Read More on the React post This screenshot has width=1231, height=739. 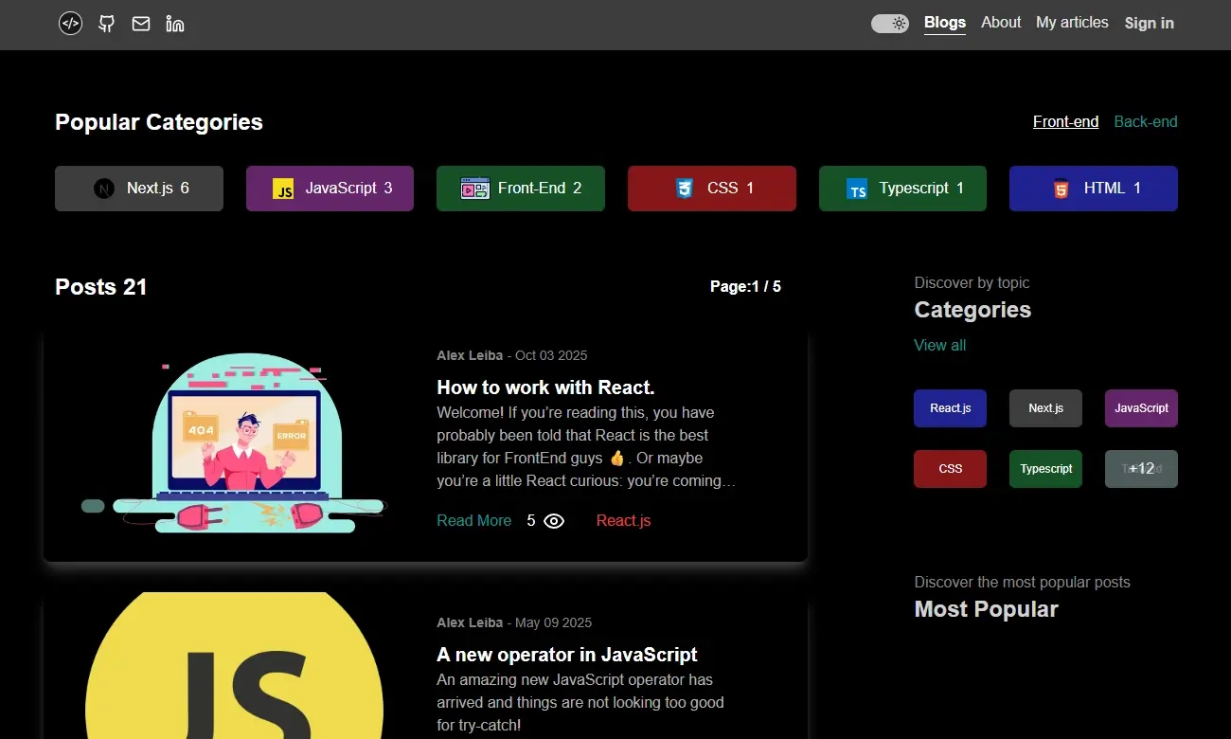pos(473,521)
